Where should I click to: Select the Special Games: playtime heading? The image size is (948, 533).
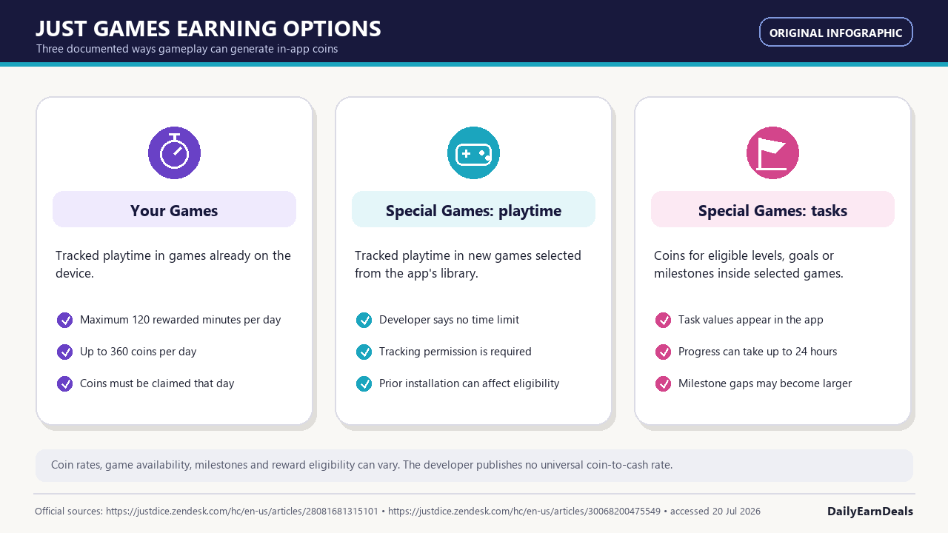pos(473,209)
